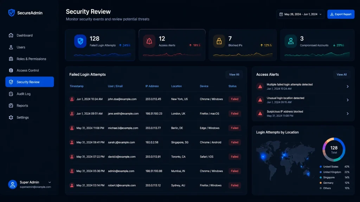Click the Blocked IPs padlock icon
The image size is (360, 202).
219,41
